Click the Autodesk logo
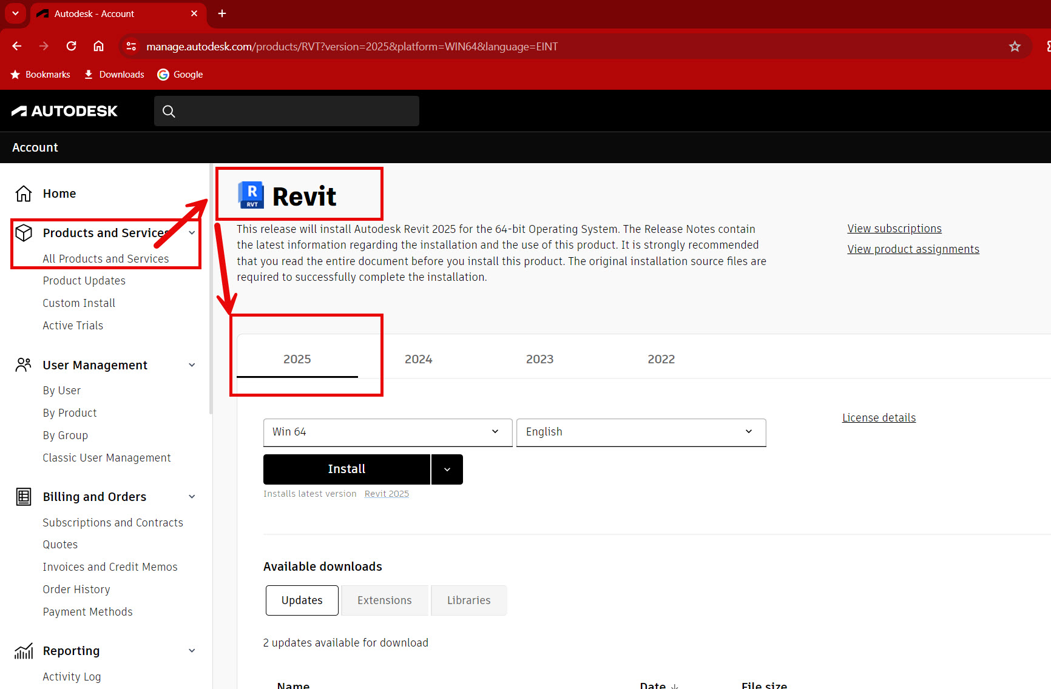Screen dimensions: 1051x689 [x=64, y=111]
